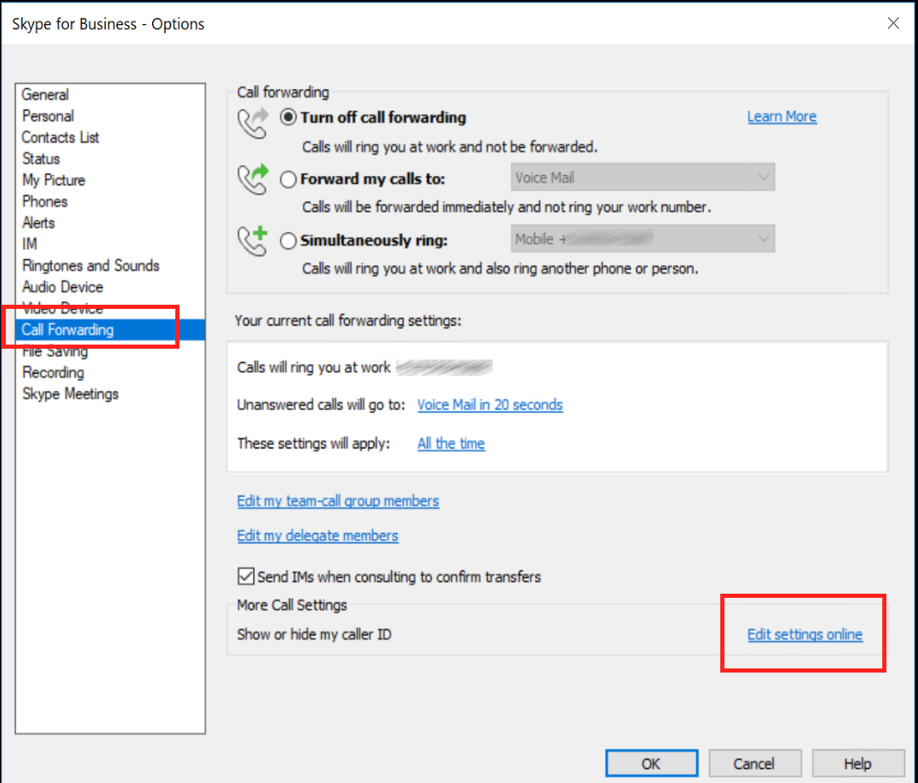Image resolution: width=918 pixels, height=783 pixels.
Task: Click the Edit settings online link
Action: (804, 634)
